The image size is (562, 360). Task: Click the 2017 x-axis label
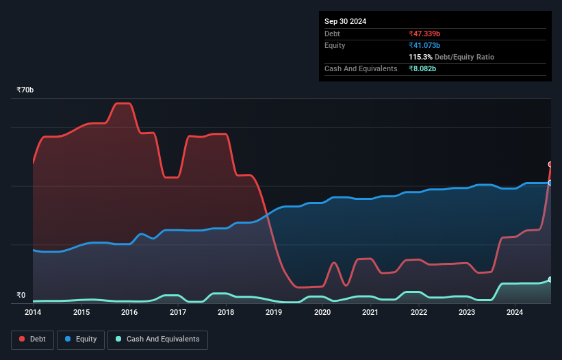(178, 312)
